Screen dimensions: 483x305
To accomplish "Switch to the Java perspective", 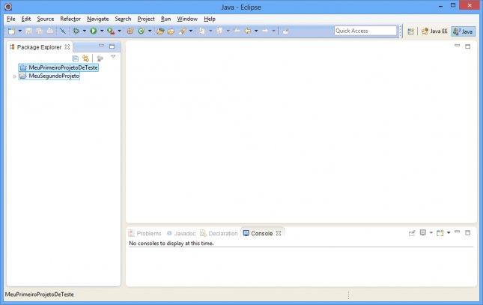I will [463, 31].
